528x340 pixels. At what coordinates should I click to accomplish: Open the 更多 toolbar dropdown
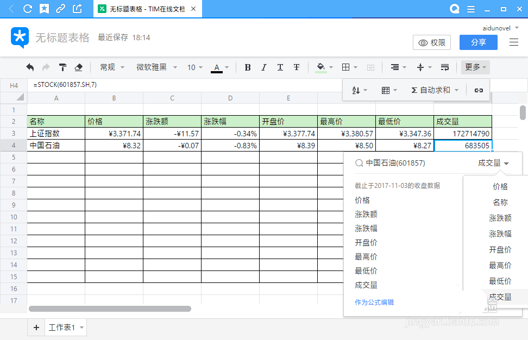475,67
